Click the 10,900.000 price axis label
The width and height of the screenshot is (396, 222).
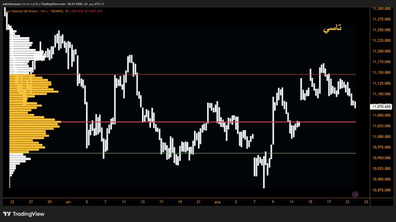tap(381, 179)
